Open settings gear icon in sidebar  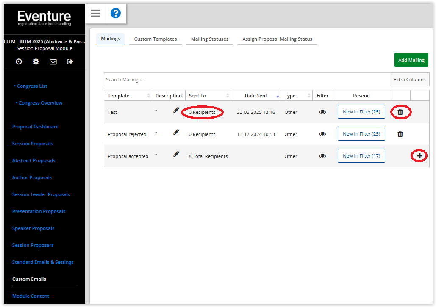(x=36, y=61)
